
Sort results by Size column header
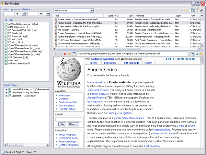[126, 16]
